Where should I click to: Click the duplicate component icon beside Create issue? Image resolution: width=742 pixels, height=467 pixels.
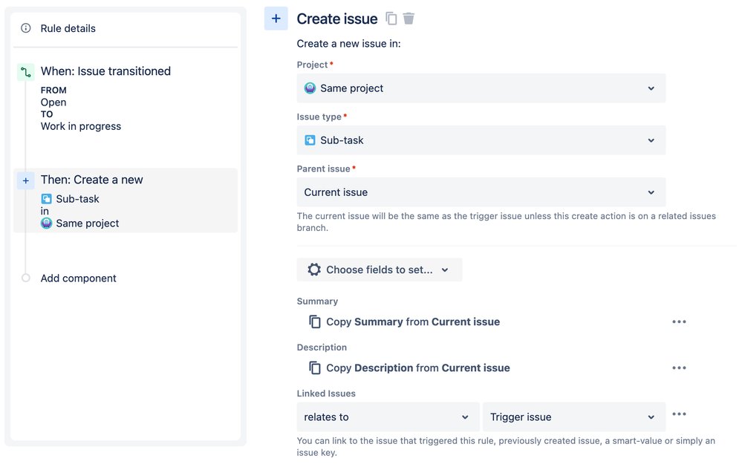pyautogui.click(x=391, y=19)
